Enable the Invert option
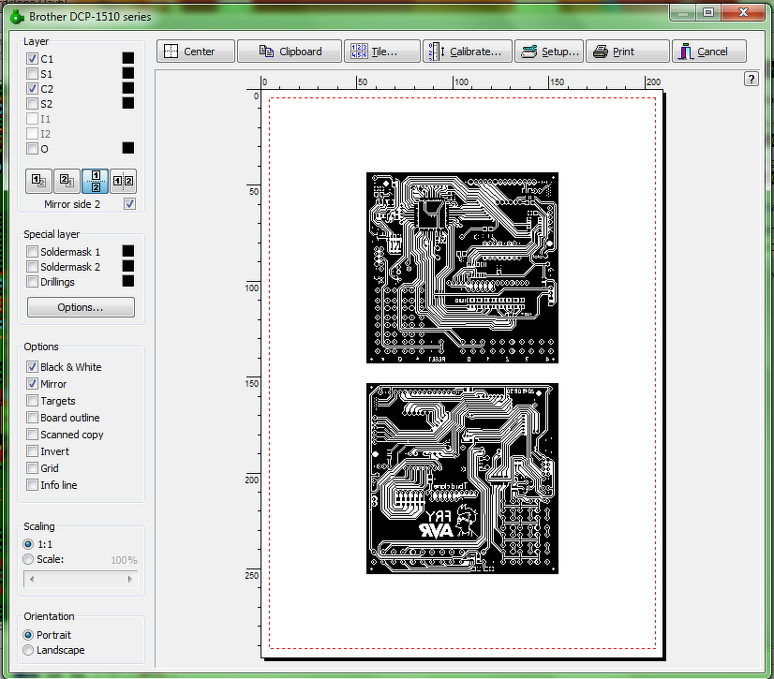Image resolution: width=774 pixels, height=679 pixels. [32, 451]
